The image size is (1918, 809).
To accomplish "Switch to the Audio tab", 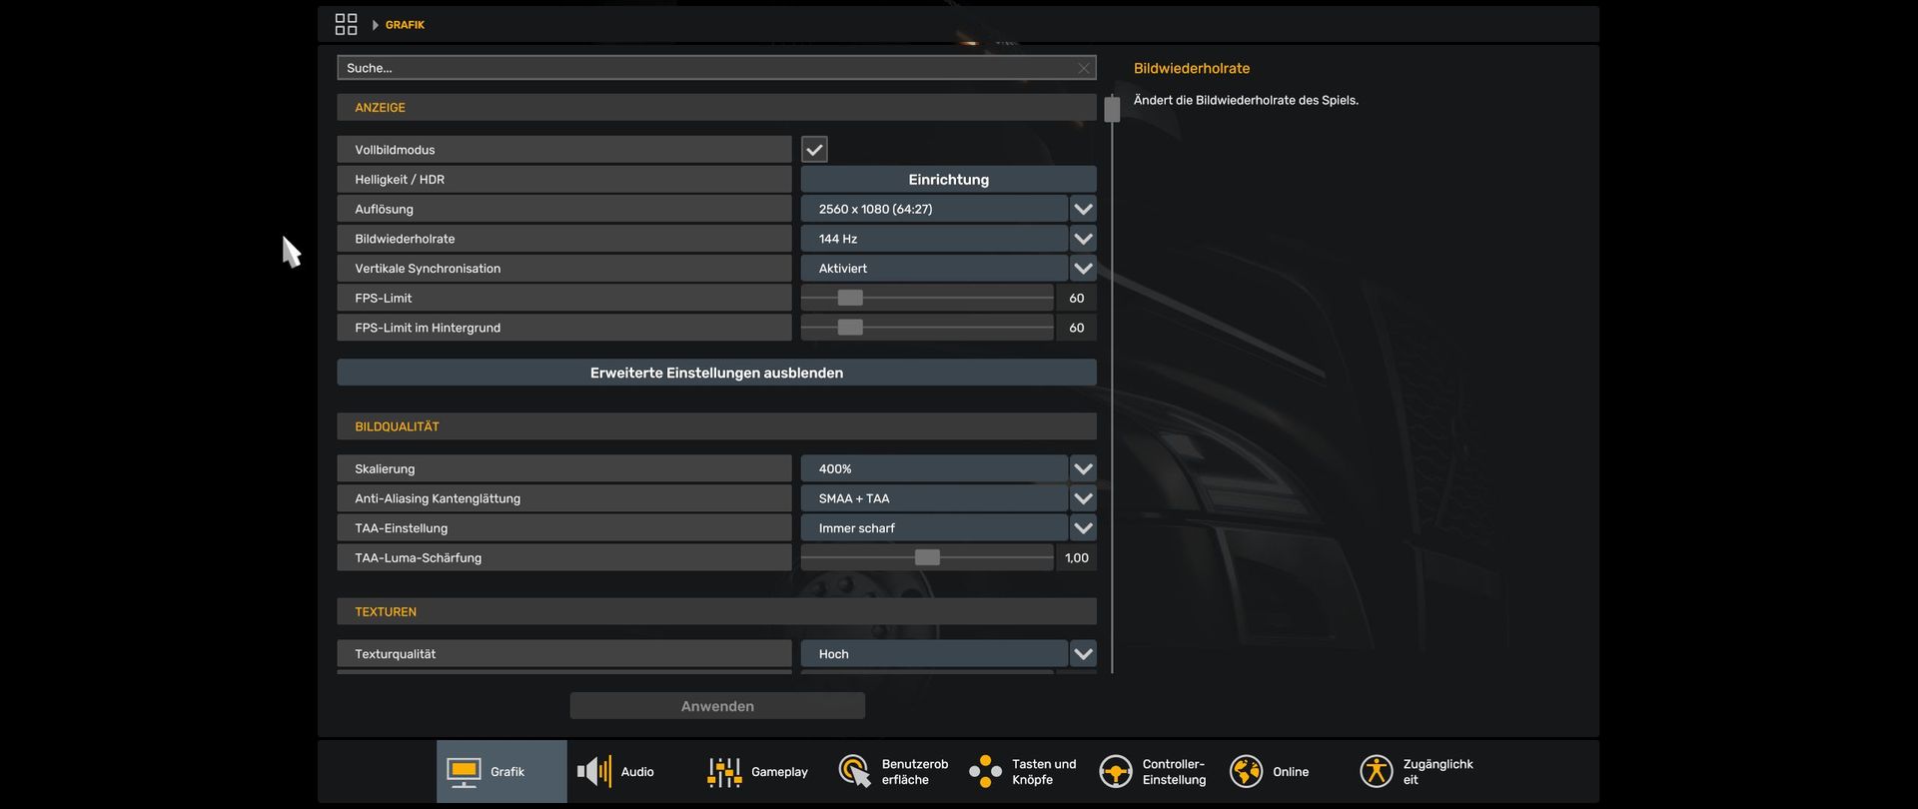I will click(x=632, y=772).
